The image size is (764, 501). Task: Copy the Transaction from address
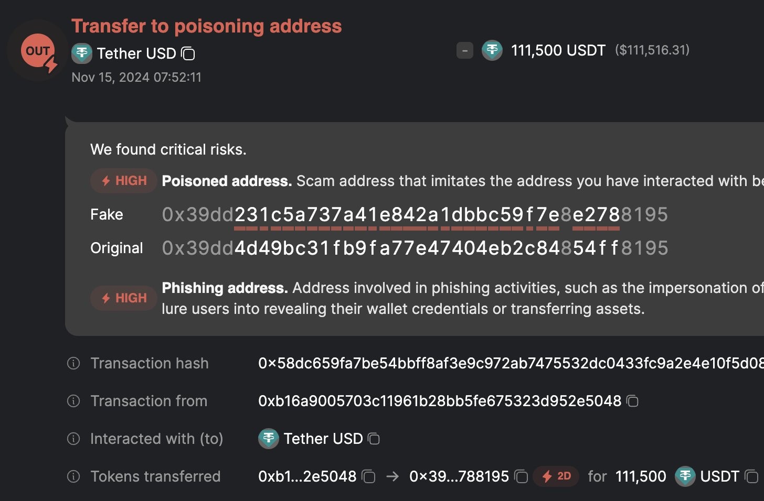(633, 401)
